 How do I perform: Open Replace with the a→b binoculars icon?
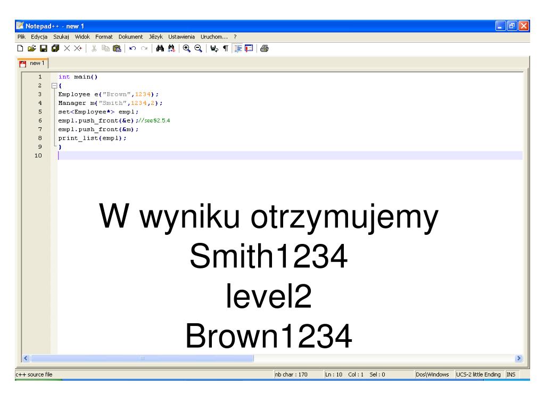click(x=171, y=48)
